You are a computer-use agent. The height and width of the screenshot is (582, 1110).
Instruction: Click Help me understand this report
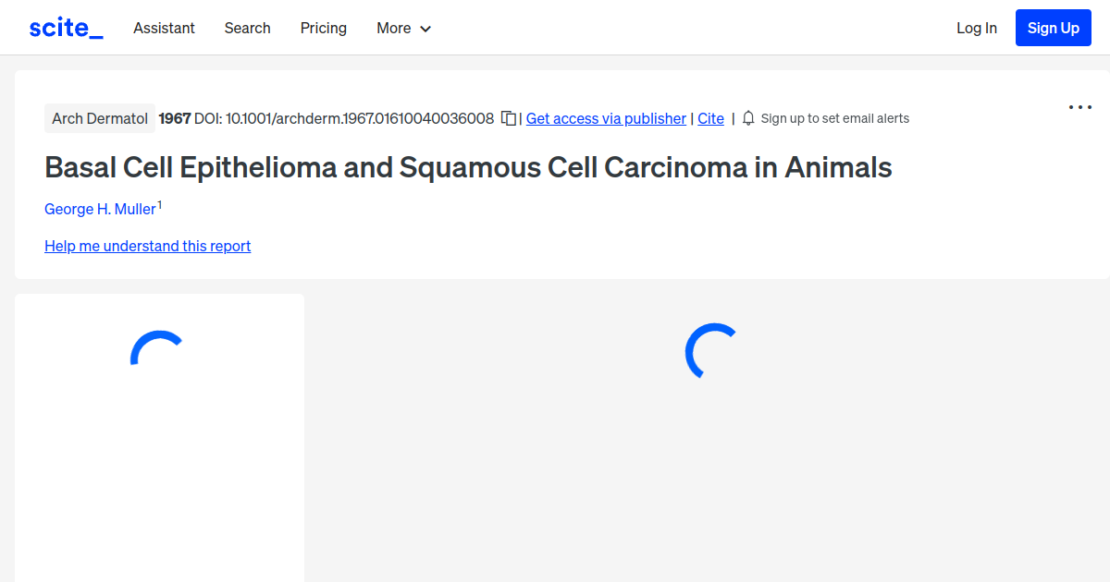(147, 246)
